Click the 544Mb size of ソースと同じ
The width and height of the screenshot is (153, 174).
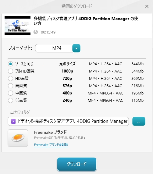click(137, 64)
